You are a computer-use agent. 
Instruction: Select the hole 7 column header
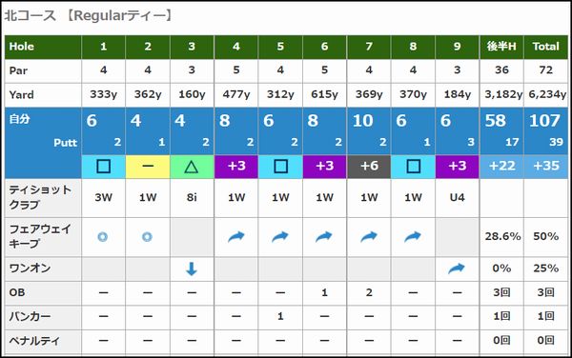click(x=369, y=47)
